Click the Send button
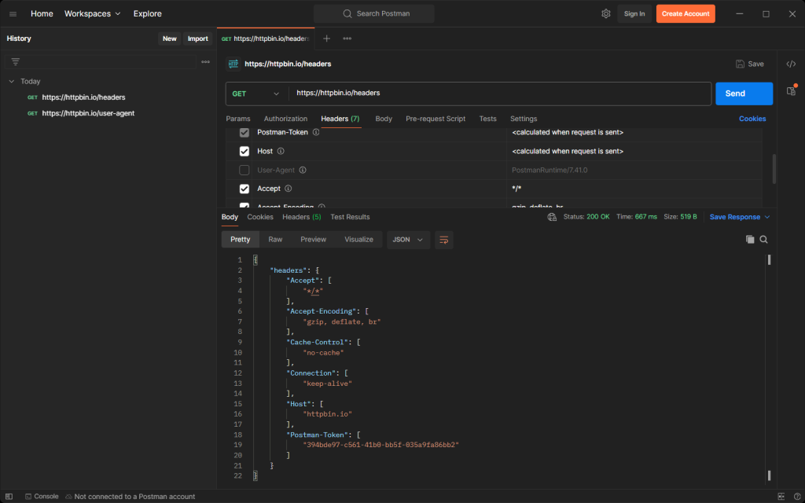Viewport: 805px width, 503px height. (743, 93)
